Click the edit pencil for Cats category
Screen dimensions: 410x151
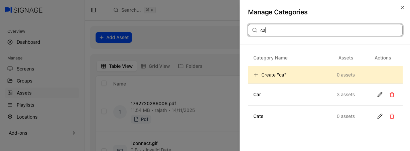coord(380,116)
